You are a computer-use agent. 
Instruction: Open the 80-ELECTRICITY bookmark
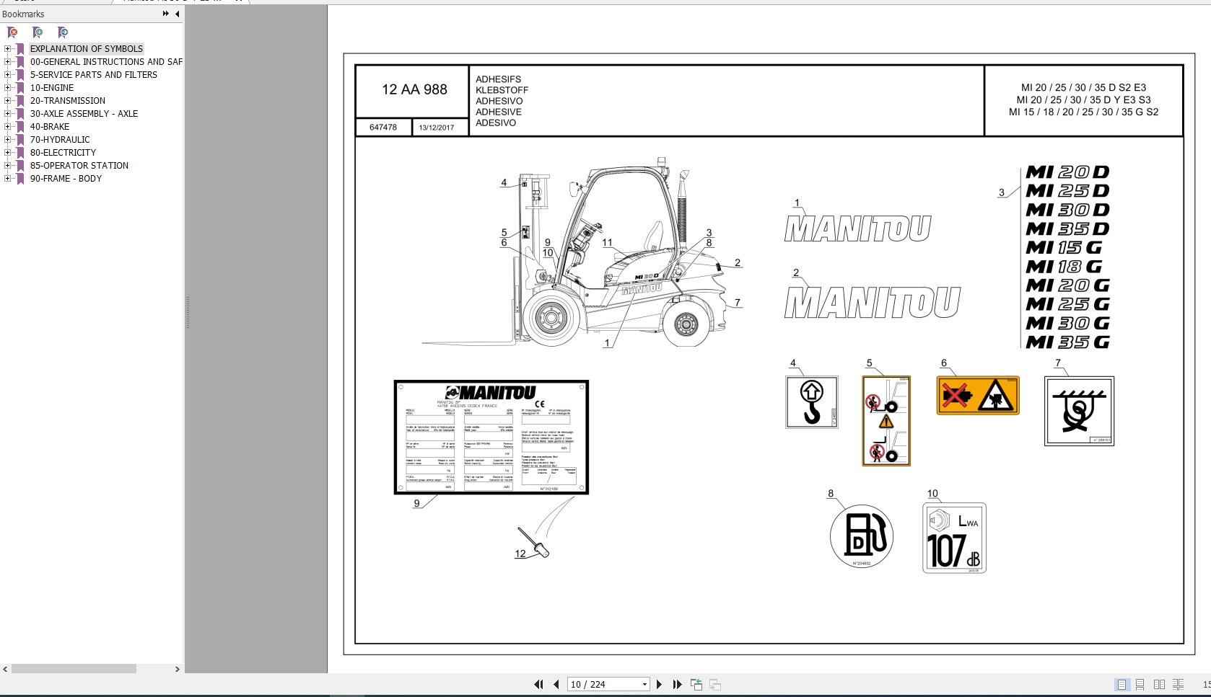click(x=63, y=153)
